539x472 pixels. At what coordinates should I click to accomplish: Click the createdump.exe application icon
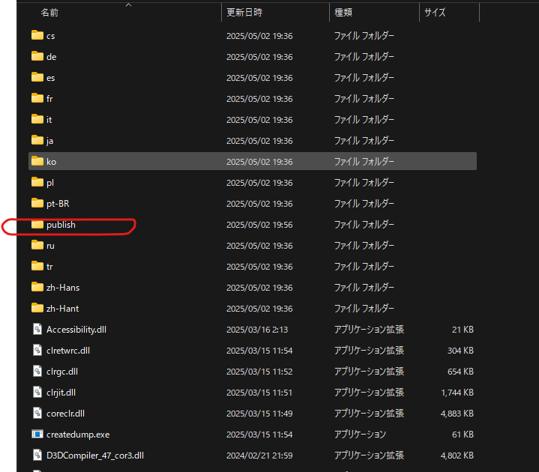(x=37, y=435)
